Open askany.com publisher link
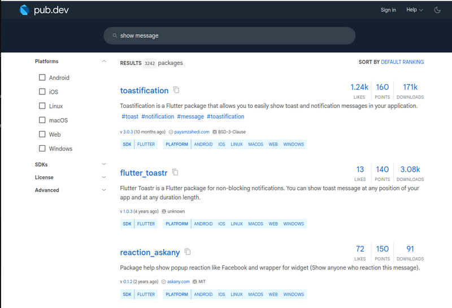 179,282
